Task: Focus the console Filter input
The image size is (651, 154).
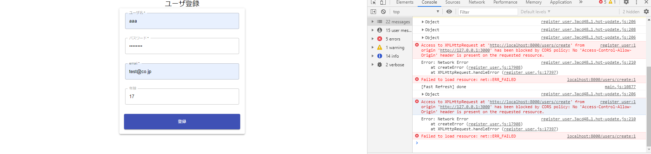Action: pyautogui.click(x=488, y=12)
